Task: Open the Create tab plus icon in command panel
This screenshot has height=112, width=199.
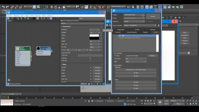Action: point(163,18)
